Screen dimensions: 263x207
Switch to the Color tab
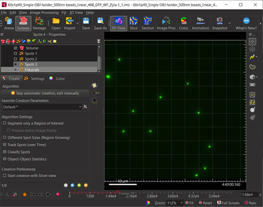point(57,79)
